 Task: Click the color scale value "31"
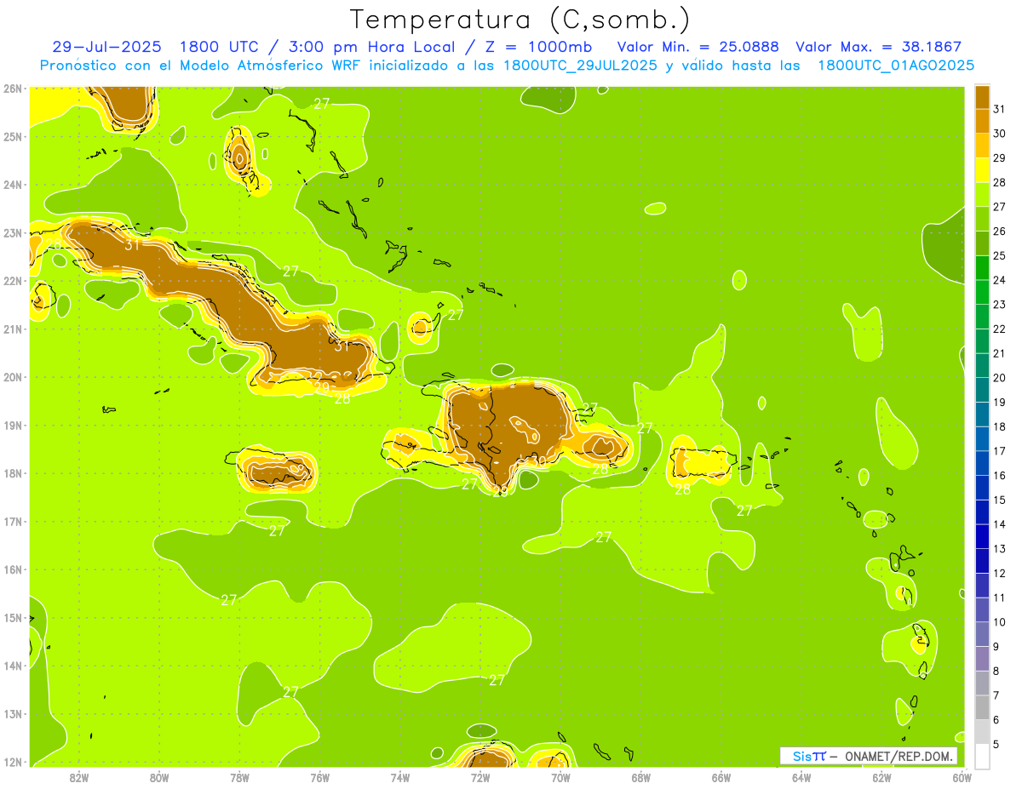tap(999, 109)
